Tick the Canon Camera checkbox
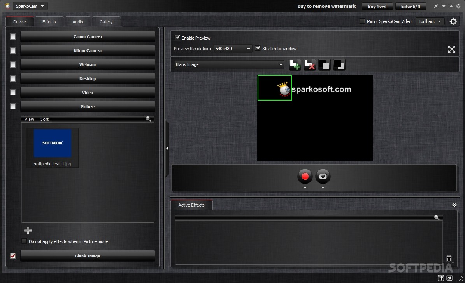This screenshot has width=465, height=283. pos(13,36)
